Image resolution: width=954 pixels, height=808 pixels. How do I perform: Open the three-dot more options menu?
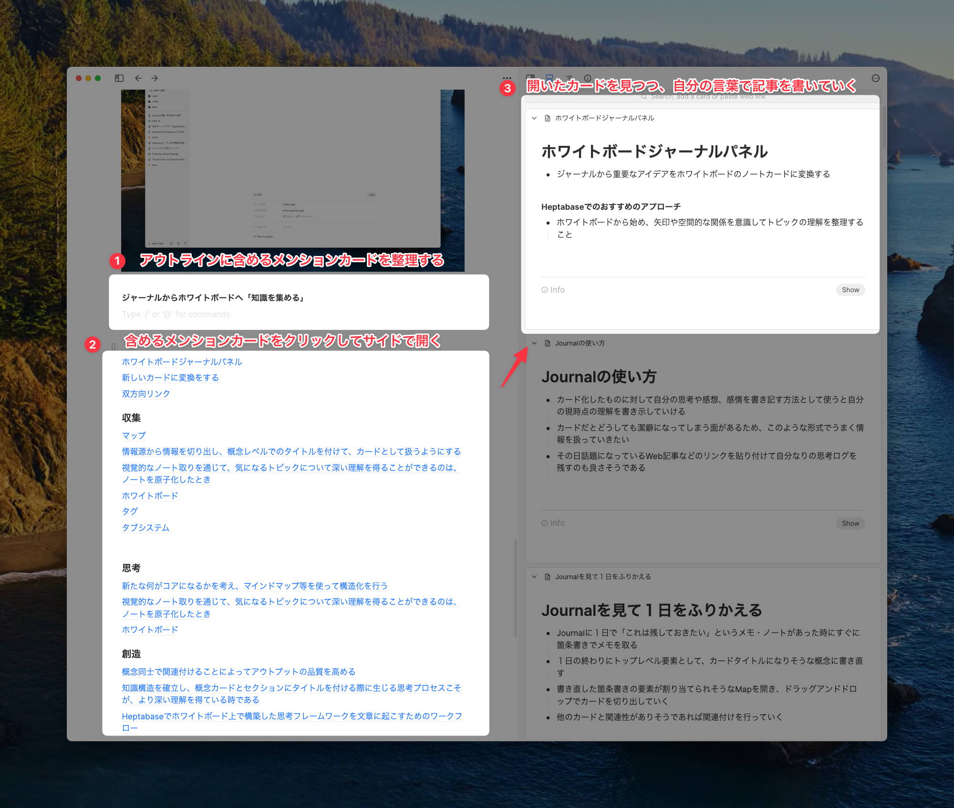(507, 78)
